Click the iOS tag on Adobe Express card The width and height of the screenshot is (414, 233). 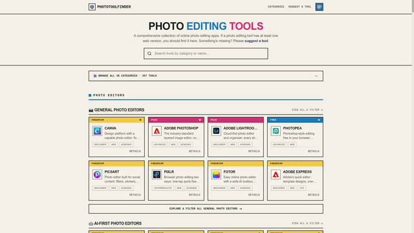coord(302,188)
